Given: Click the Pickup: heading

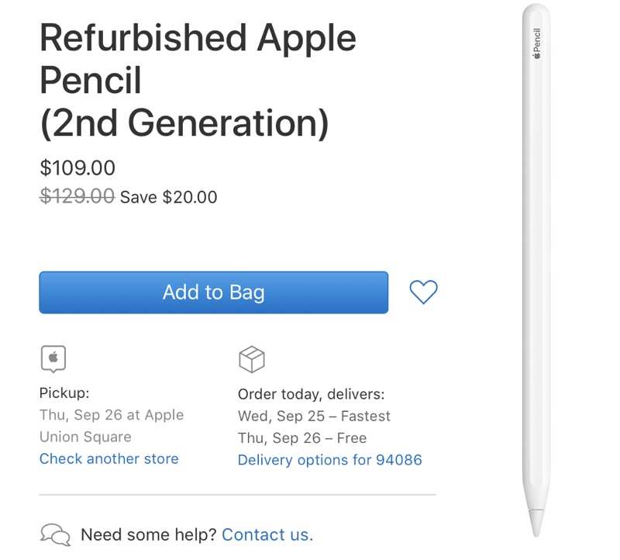Looking at the screenshot, I should tap(64, 393).
